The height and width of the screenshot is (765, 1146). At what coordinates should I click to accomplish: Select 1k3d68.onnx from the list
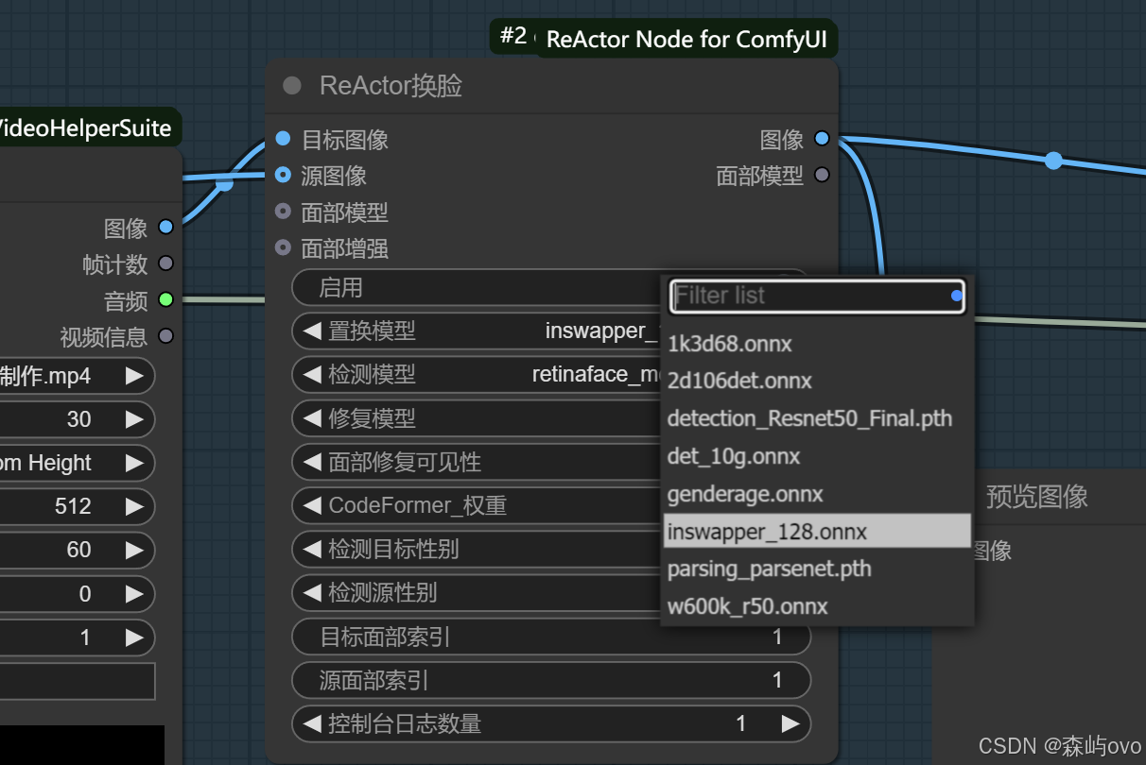pos(818,344)
